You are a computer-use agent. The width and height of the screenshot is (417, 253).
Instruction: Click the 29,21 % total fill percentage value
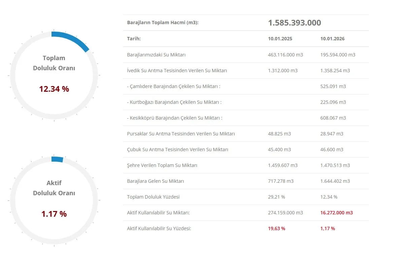276,197
